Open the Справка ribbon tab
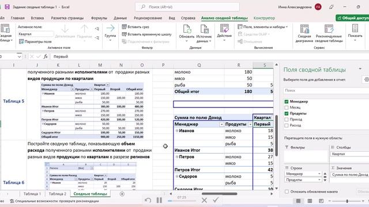 (188, 18)
